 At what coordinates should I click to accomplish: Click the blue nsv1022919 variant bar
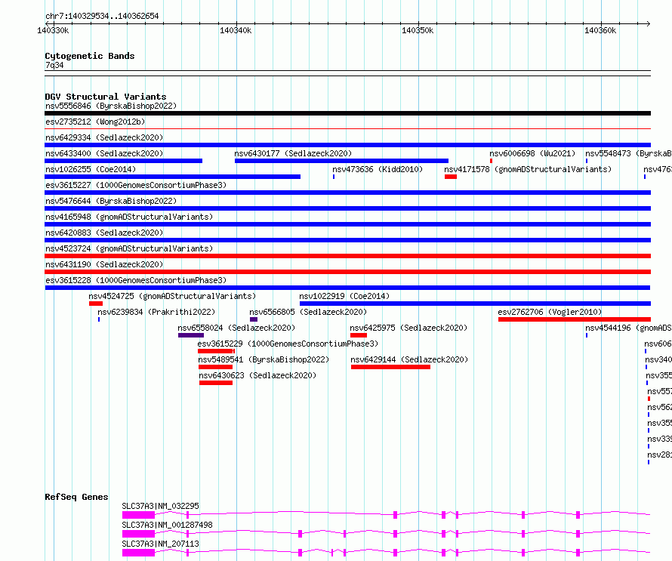pos(475,304)
